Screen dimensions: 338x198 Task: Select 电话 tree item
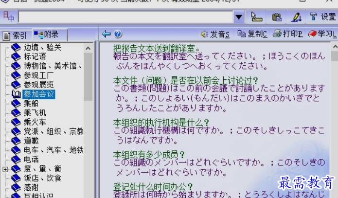coord(31,160)
